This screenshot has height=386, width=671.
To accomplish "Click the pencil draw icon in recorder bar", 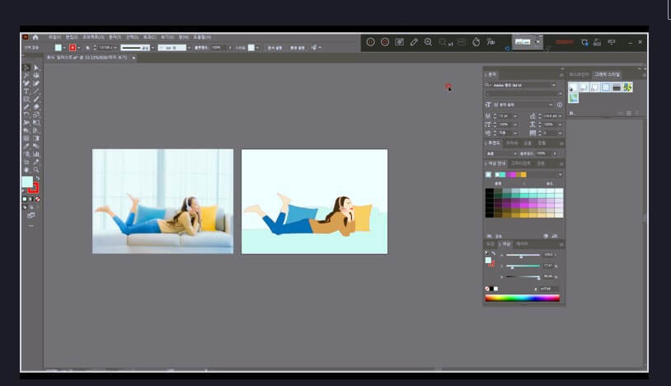I will (x=414, y=42).
